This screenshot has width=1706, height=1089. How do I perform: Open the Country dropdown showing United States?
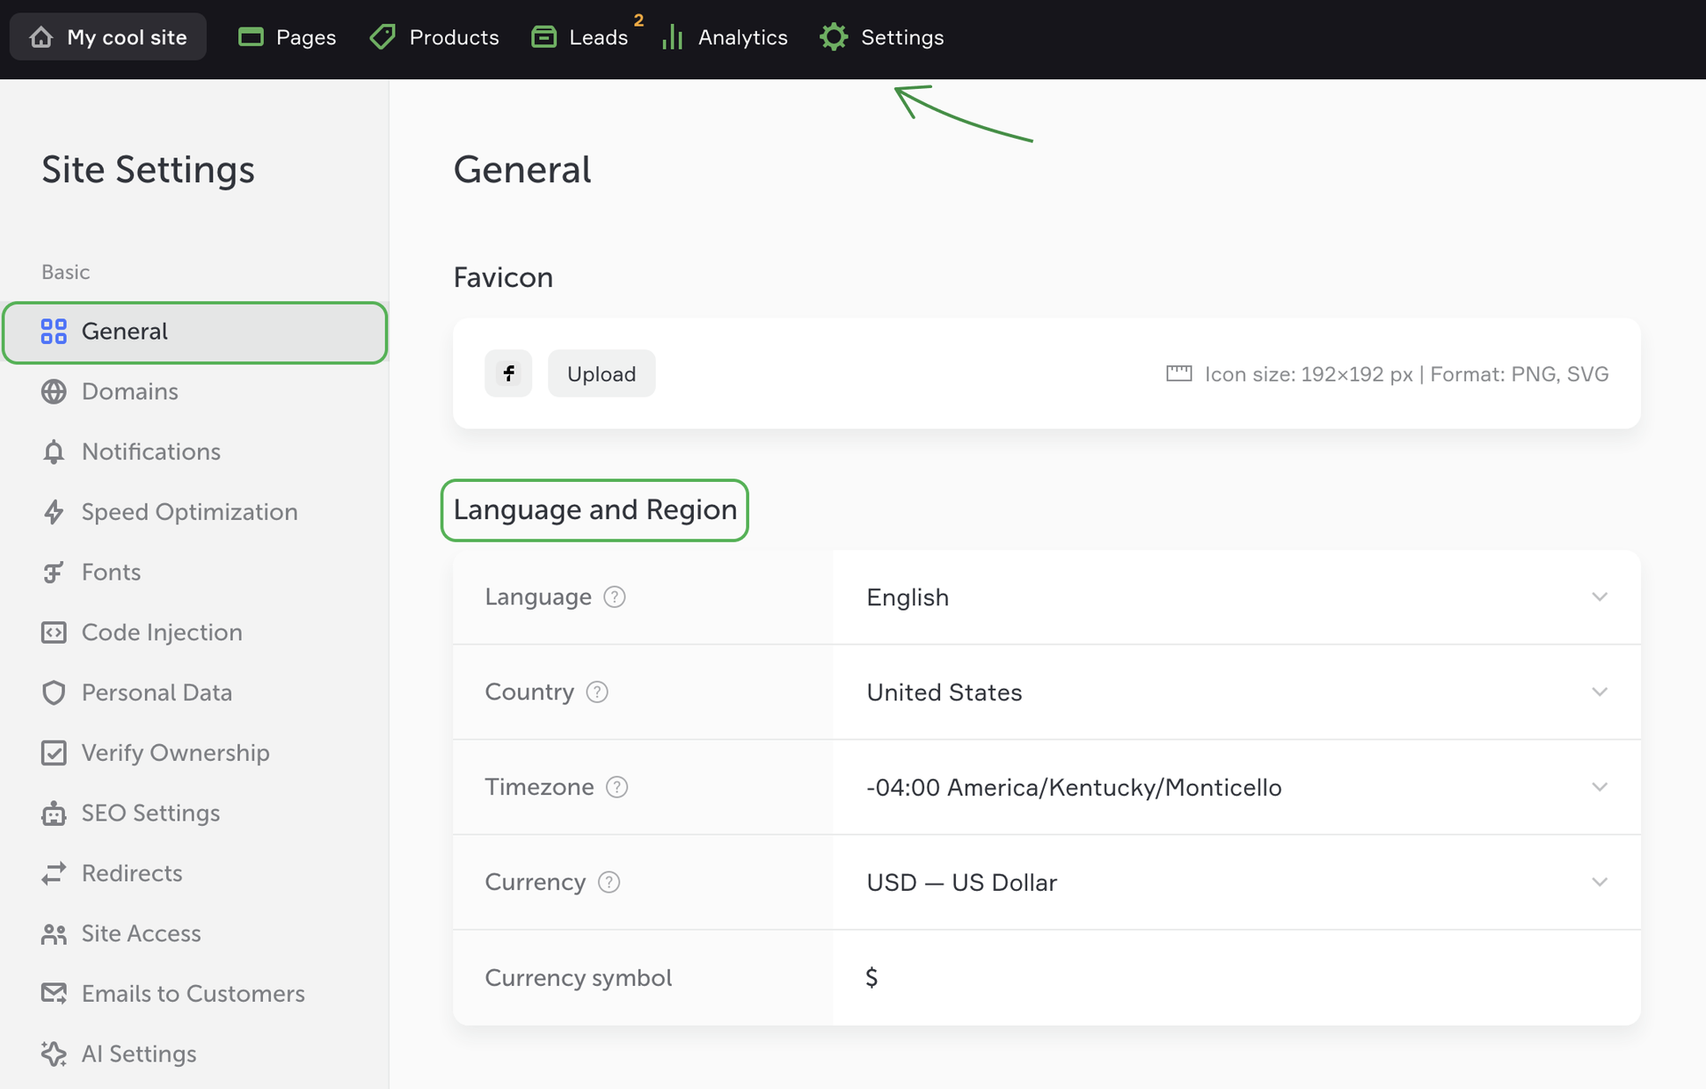1235,693
